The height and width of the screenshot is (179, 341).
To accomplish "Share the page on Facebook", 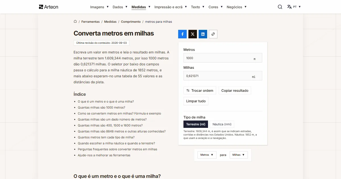I will [182, 34].
